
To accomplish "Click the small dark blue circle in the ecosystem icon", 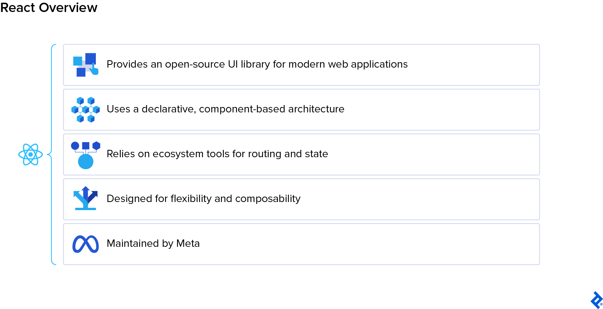I will click(75, 146).
